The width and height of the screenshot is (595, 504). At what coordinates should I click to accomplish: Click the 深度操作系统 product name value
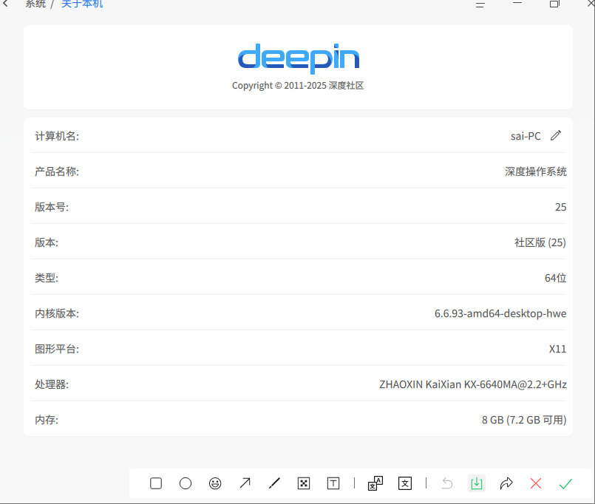click(535, 171)
